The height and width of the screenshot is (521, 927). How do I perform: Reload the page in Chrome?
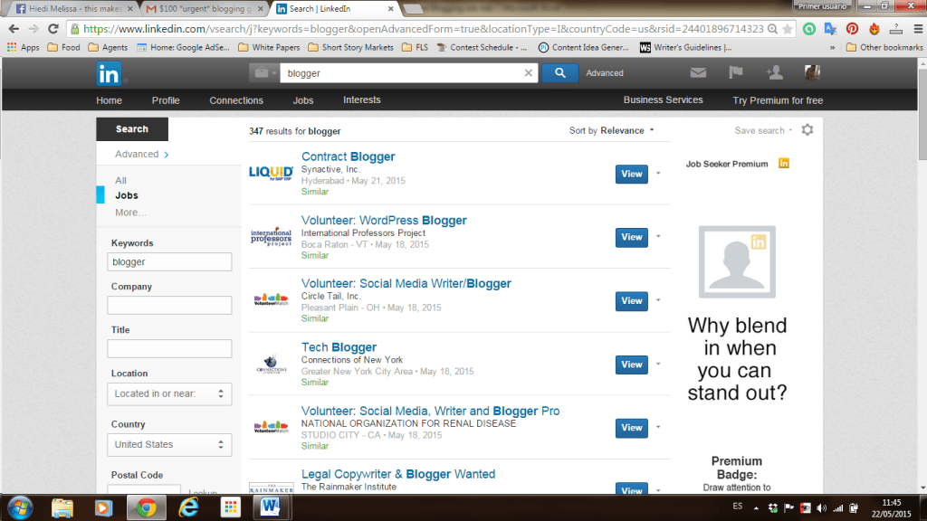click(53, 29)
